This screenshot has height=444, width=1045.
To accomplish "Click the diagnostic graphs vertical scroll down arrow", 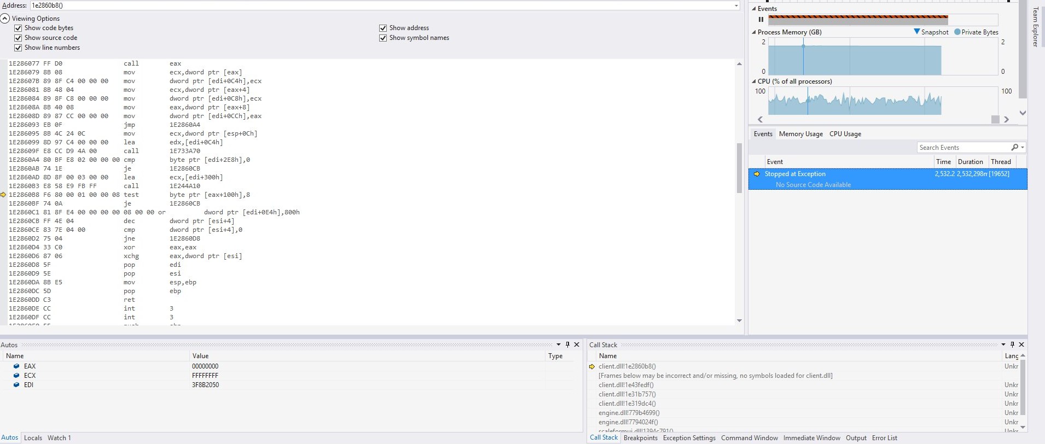I will 1023,113.
